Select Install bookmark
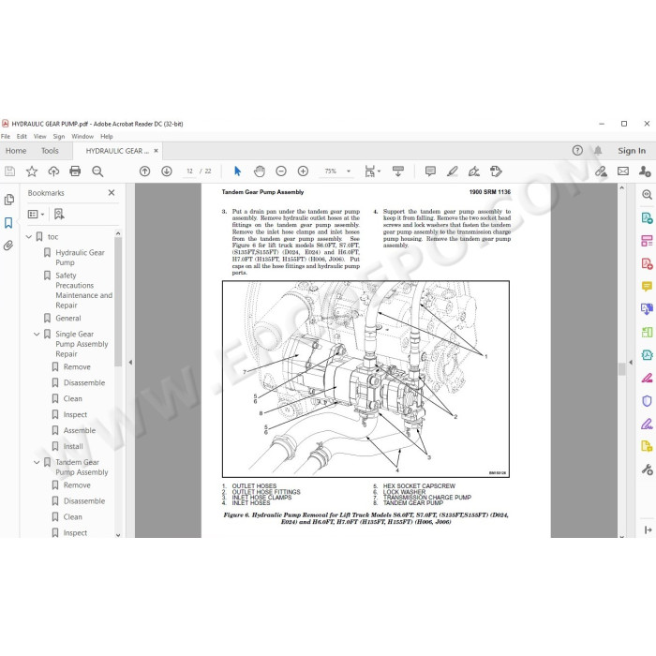 tap(73, 446)
